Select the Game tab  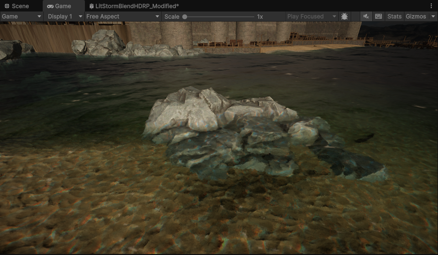coord(63,6)
